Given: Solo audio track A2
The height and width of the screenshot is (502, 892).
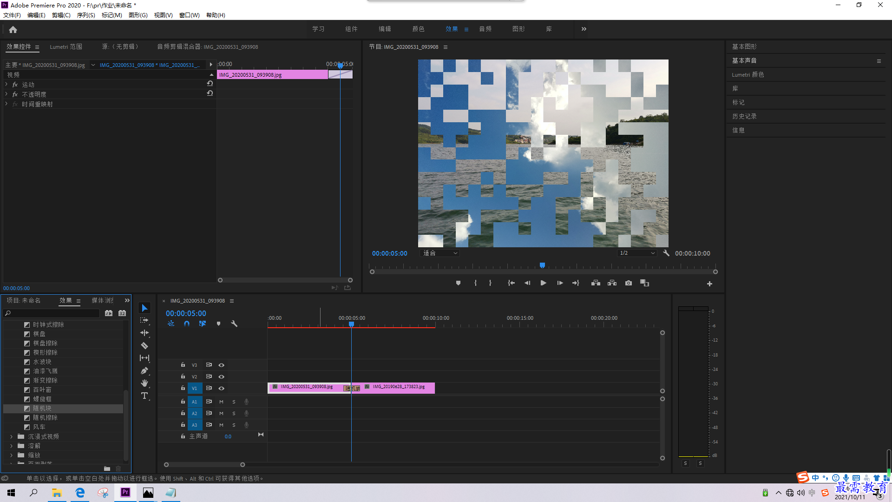Looking at the screenshot, I should coord(234,413).
